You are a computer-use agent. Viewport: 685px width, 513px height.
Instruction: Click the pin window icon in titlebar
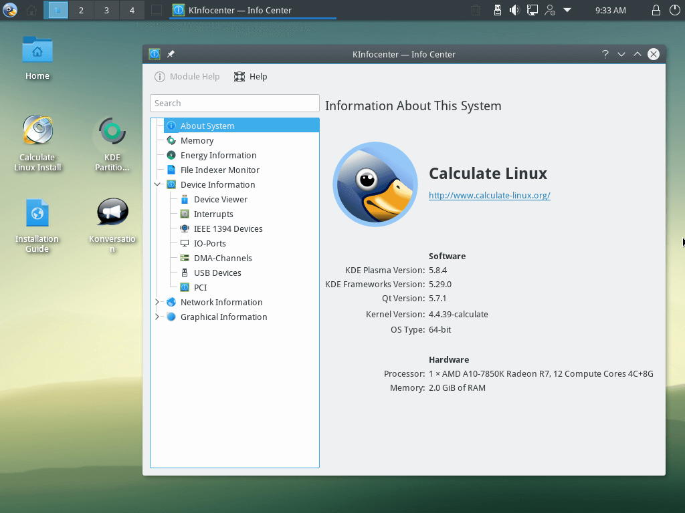coord(171,54)
